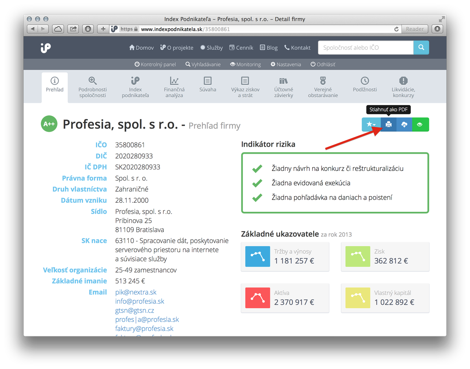Click the search magnifier button

pyautogui.click(x=421, y=47)
